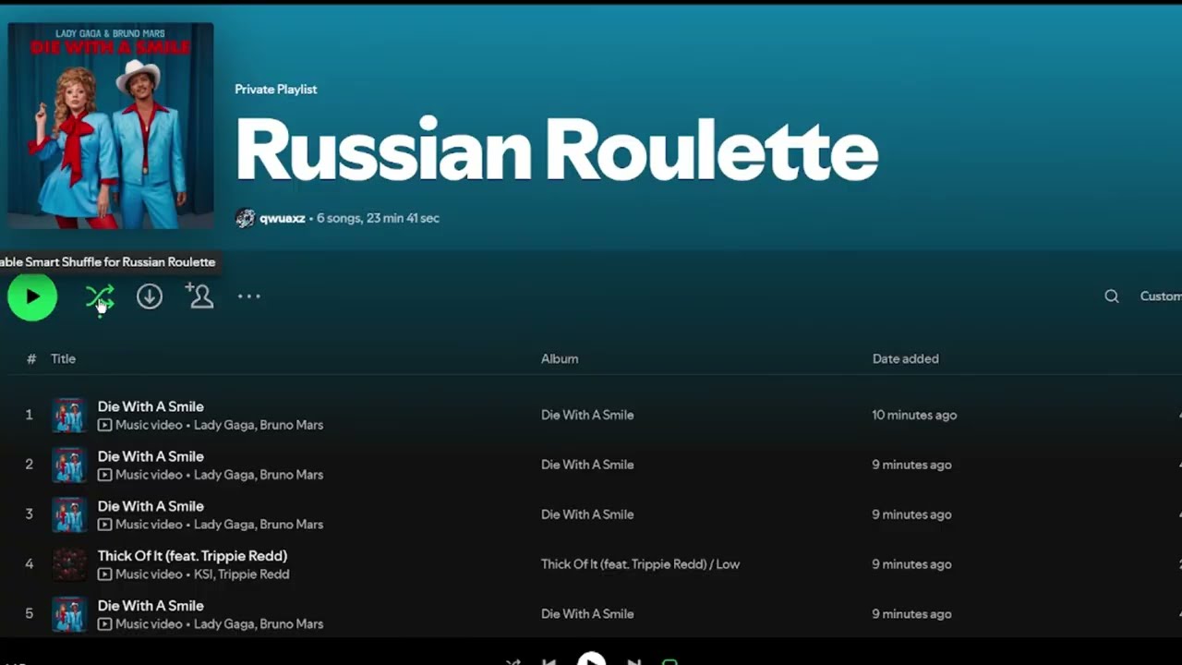Click the '10 minutes ago' date cell
The height and width of the screenshot is (665, 1182).
click(x=914, y=415)
